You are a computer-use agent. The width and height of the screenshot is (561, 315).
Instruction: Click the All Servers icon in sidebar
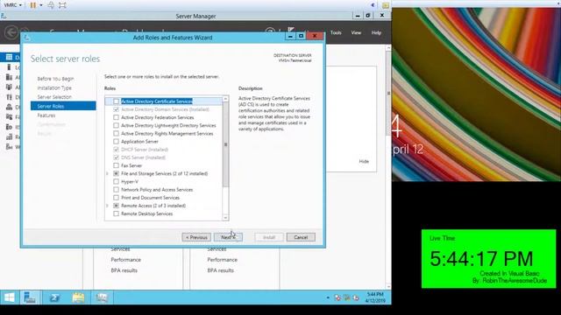(9, 77)
